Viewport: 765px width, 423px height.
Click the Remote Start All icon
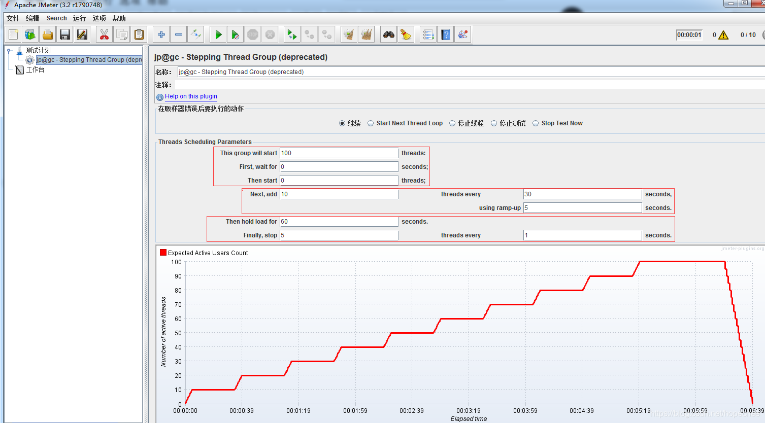292,34
